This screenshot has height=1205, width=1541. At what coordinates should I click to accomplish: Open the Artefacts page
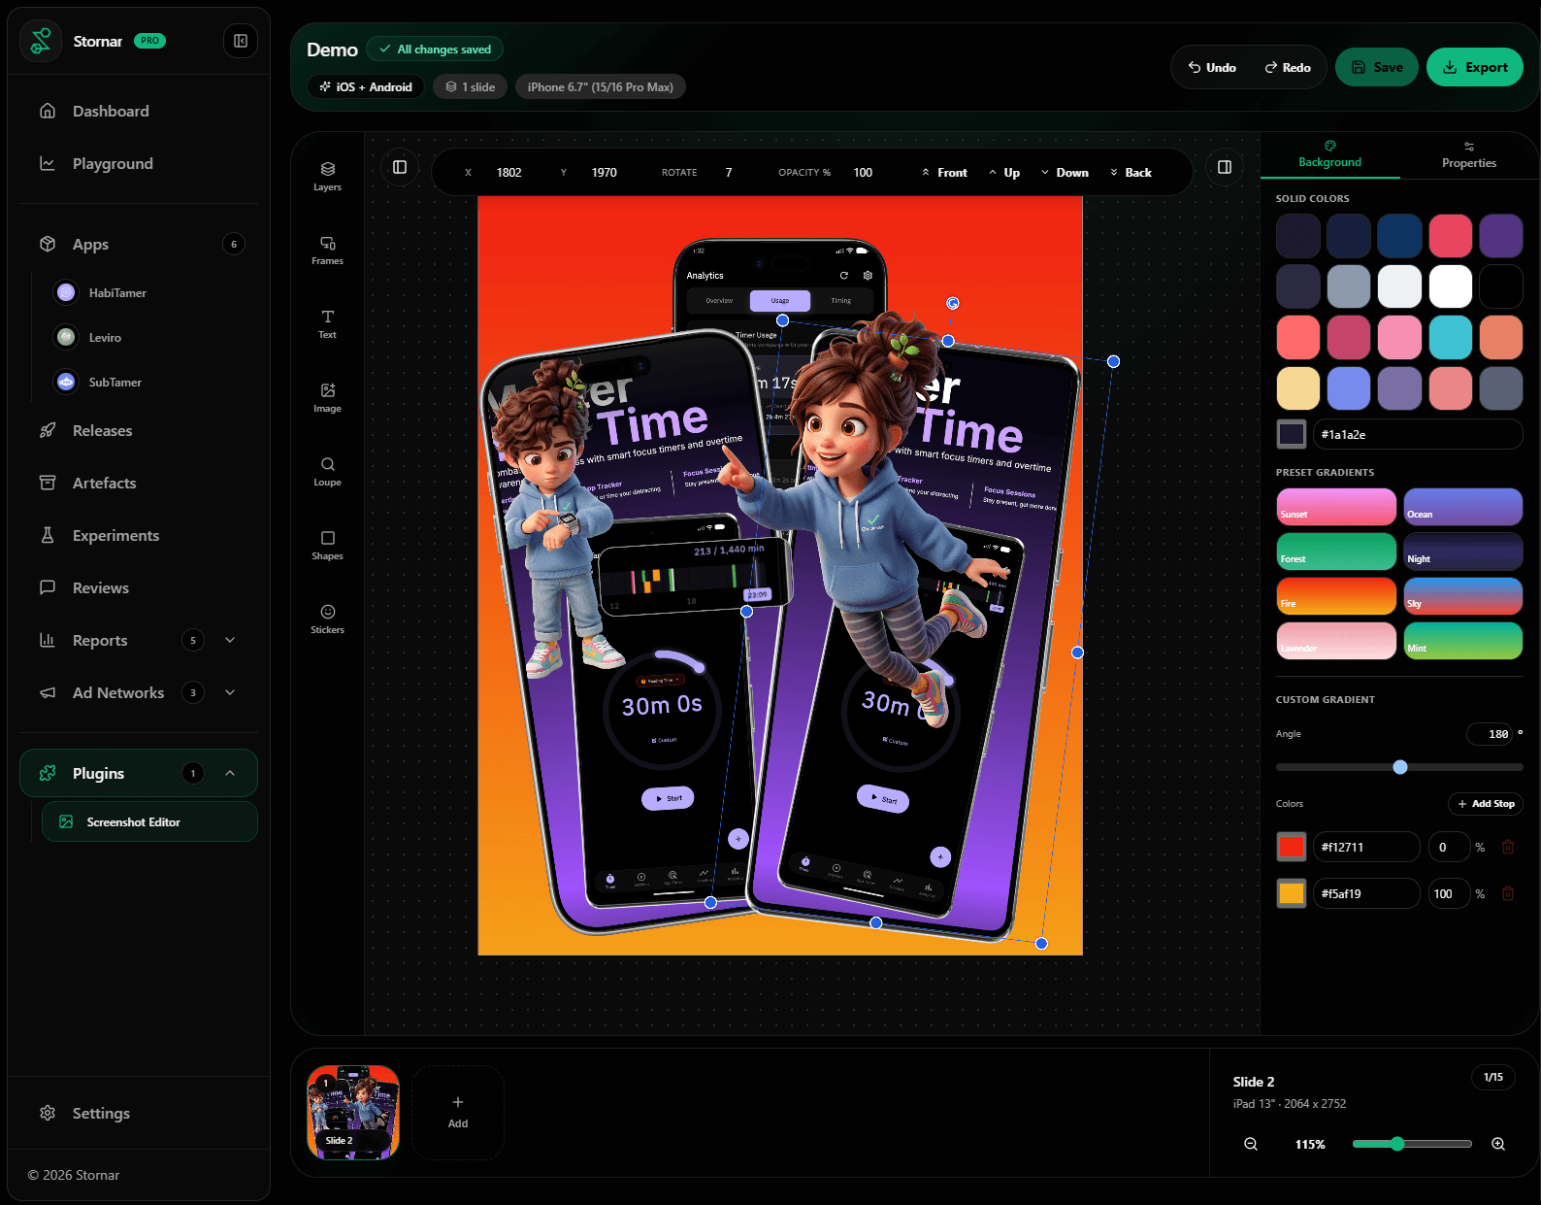tap(139, 483)
